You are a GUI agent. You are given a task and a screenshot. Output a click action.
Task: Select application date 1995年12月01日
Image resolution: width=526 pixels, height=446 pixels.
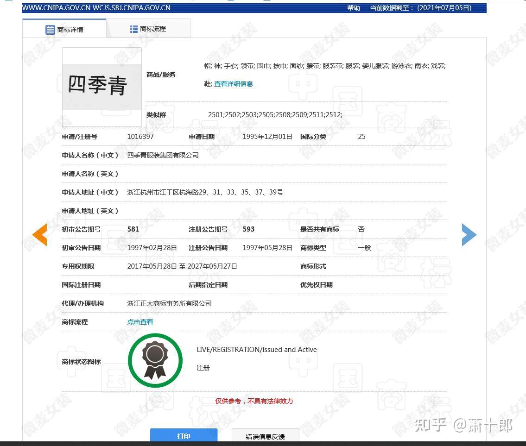(x=267, y=137)
